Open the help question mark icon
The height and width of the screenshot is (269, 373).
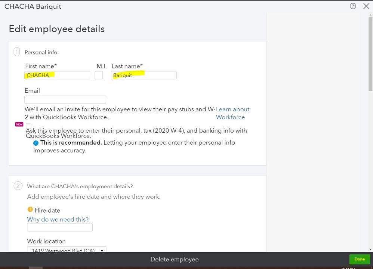click(x=353, y=6)
